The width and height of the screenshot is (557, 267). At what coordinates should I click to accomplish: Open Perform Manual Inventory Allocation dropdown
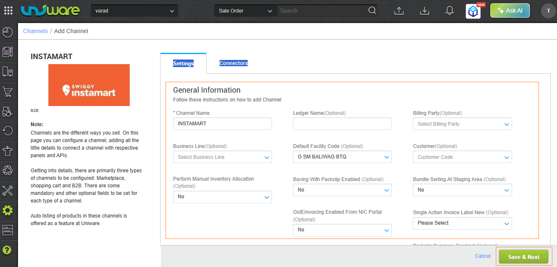tap(223, 197)
